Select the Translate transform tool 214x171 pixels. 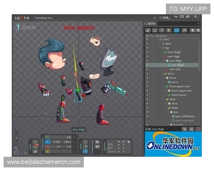(x=47, y=142)
